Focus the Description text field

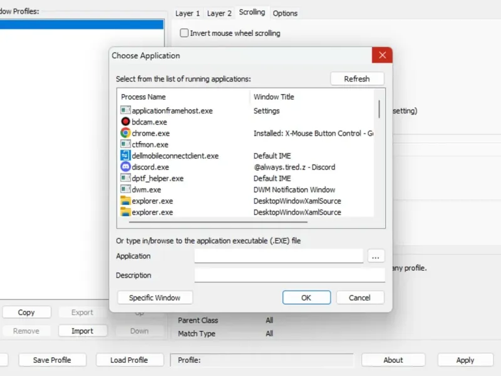click(x=290, y=275)
